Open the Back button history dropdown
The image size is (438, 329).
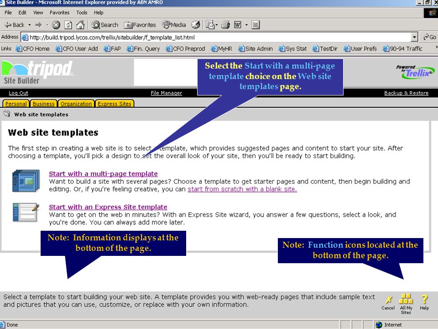click(29, 25)
